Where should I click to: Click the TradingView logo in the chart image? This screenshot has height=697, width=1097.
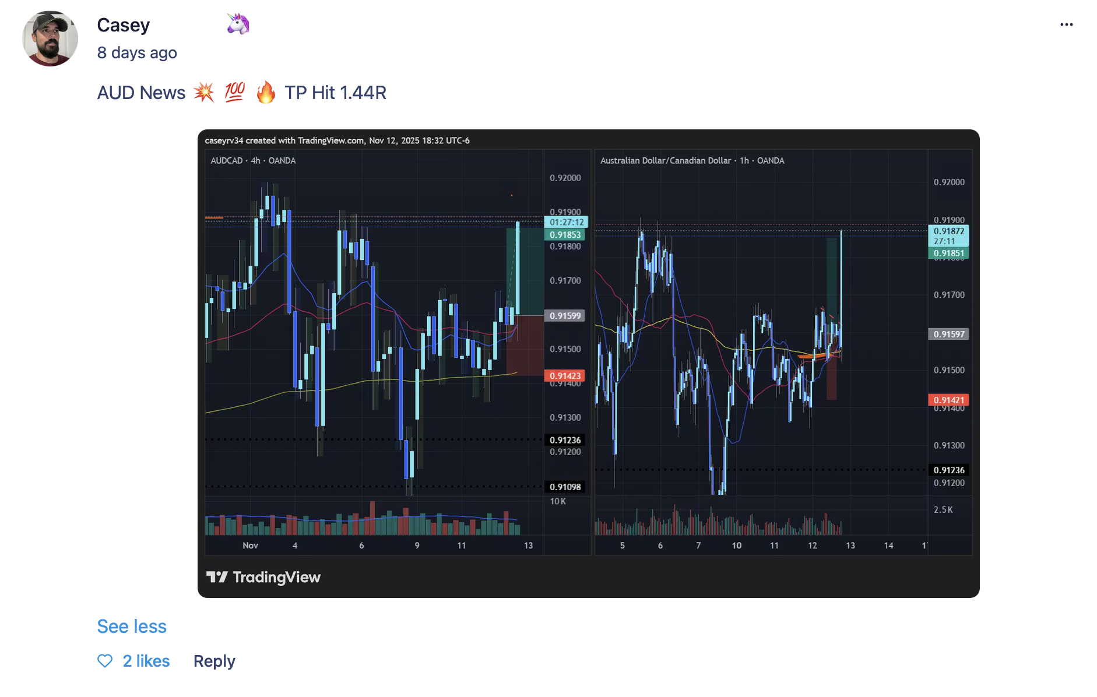click(263, 577)
